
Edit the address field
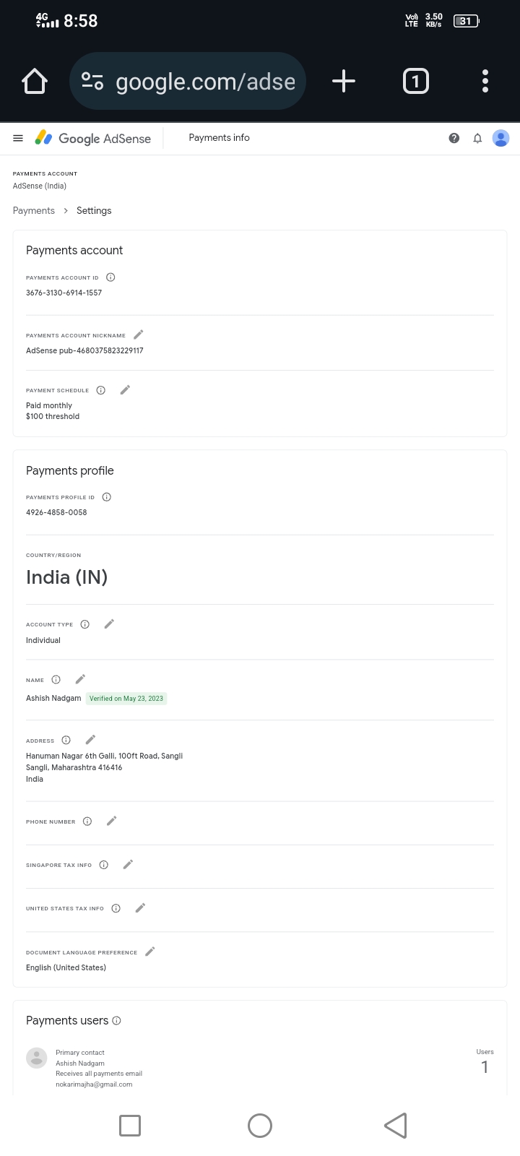[90, 740]
